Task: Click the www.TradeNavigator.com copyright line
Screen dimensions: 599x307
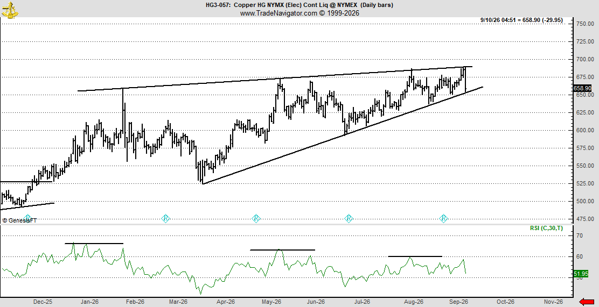Action: pyautogui.click(x=299, y=13)
